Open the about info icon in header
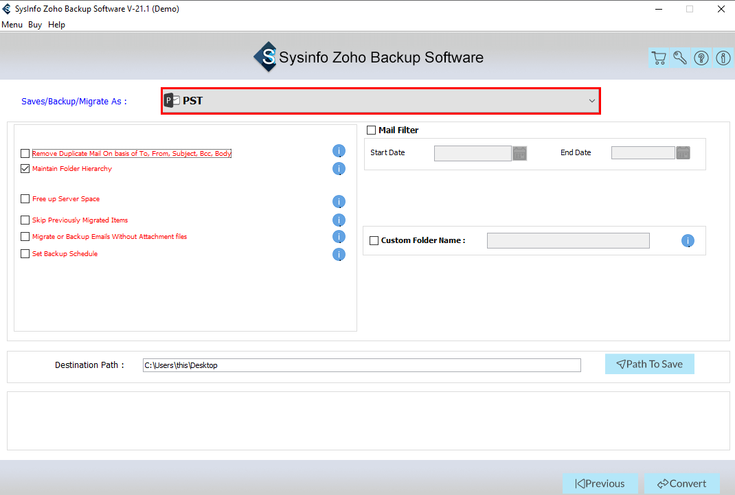 click(723, 58)
